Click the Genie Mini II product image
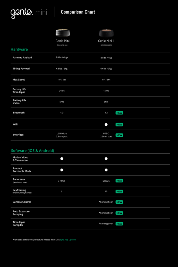This screenshot has height=267, width=178. pos(106,33)
